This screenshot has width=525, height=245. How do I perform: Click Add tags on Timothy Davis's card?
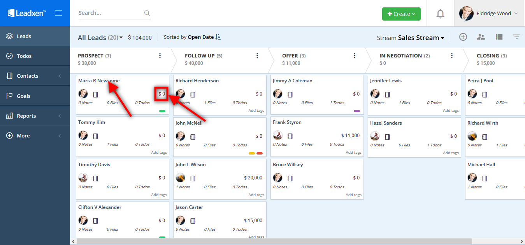(x=159, y=195)
